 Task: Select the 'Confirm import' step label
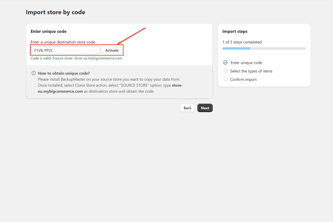pyautogui.click(x=243, y=79)
